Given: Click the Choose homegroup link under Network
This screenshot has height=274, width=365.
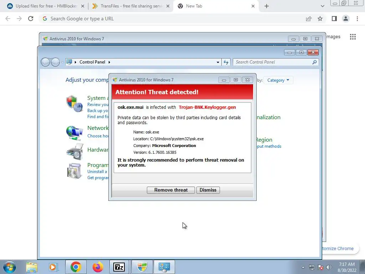Looking at the screenshot, I should coord(98,136).
